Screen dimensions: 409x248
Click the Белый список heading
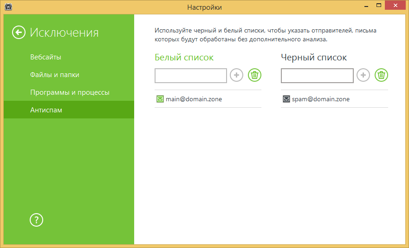[x=184, y=58]
